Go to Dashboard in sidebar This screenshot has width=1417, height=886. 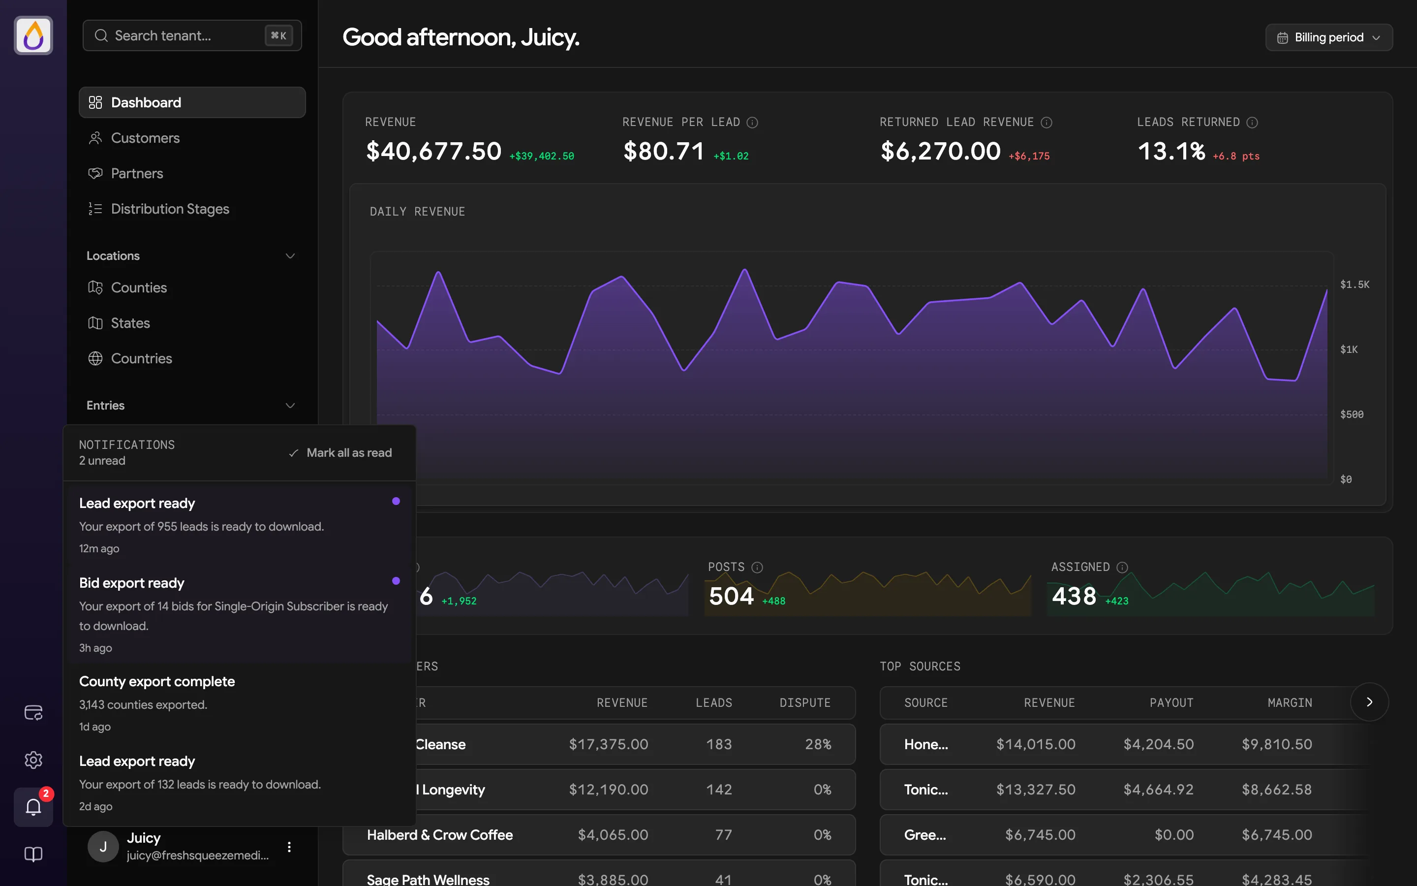(192, 102)
